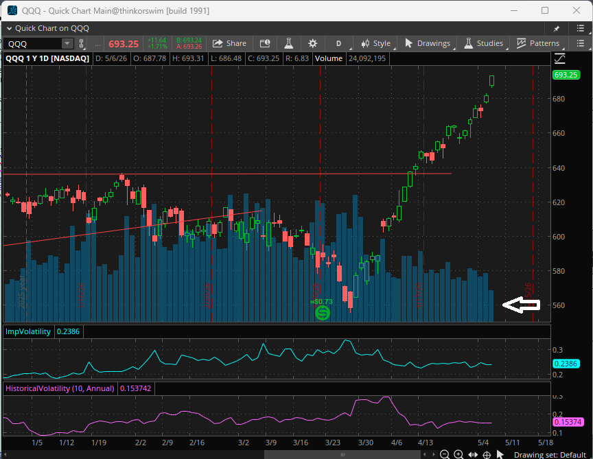Select the pointer cursor tool at bottom
Viewport: 593px width, 459px height.
tap(500, 454)
